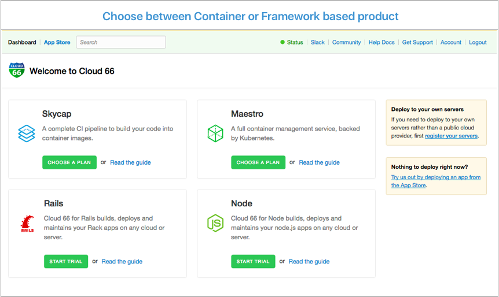
Task: Click Try us out App Store link
Action: tap(436, 181)
